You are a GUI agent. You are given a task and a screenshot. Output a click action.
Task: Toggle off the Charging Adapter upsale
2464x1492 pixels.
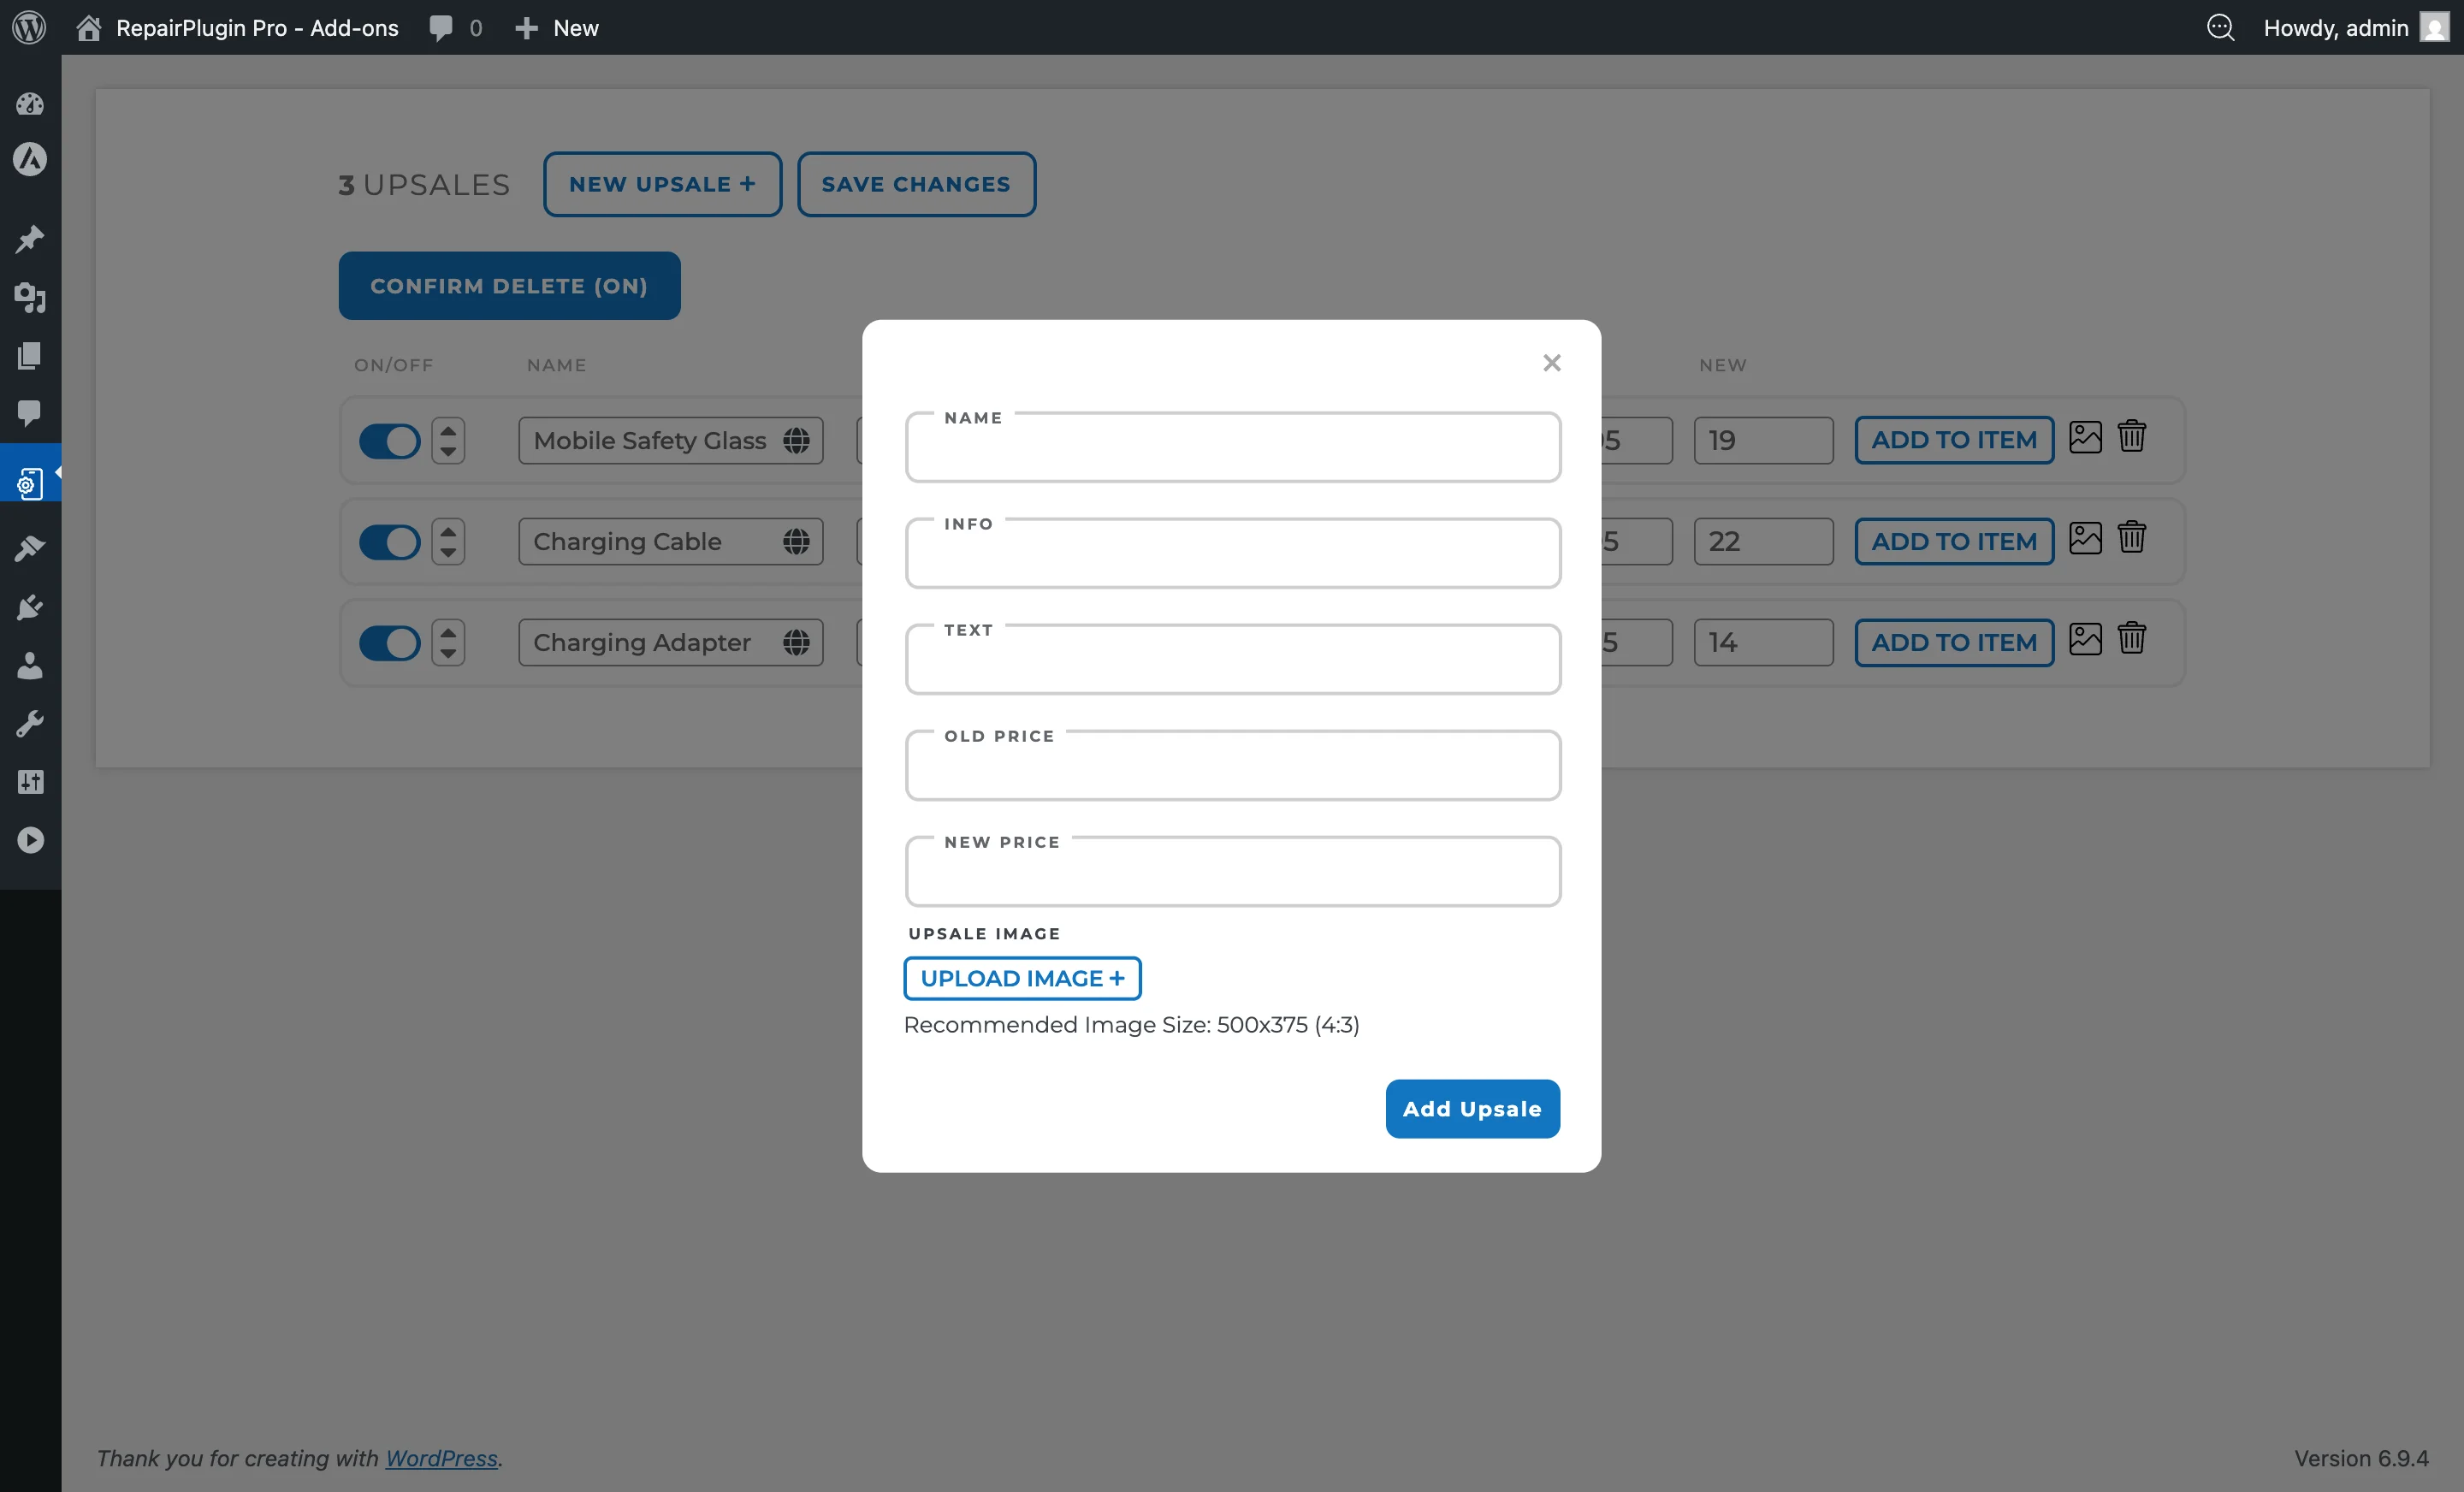pos(389,643)
